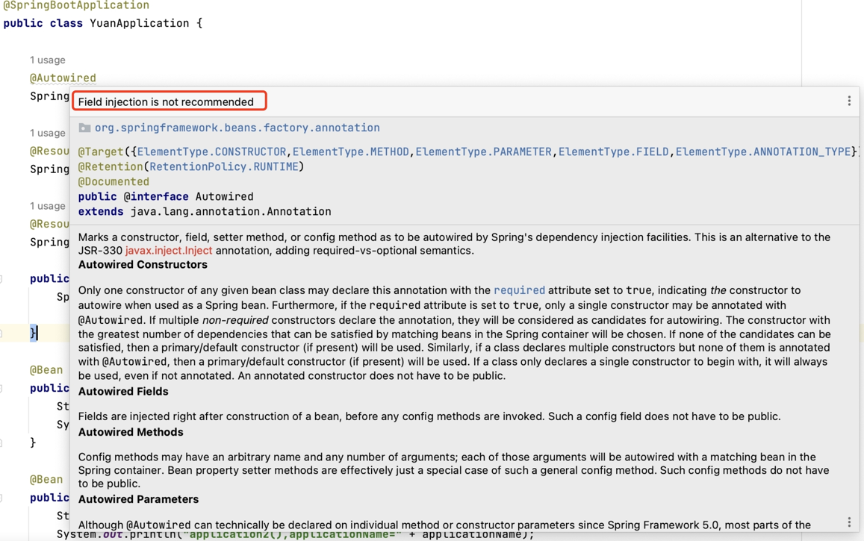The width and height of the screenshot is (864, 541).
Task: Open the documentation popup's bottom kebab menu
Action: point(849,522)
